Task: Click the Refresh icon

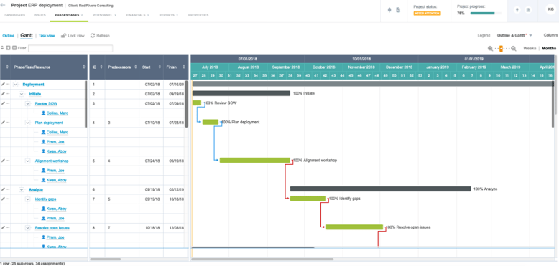Action: point(93,36)
